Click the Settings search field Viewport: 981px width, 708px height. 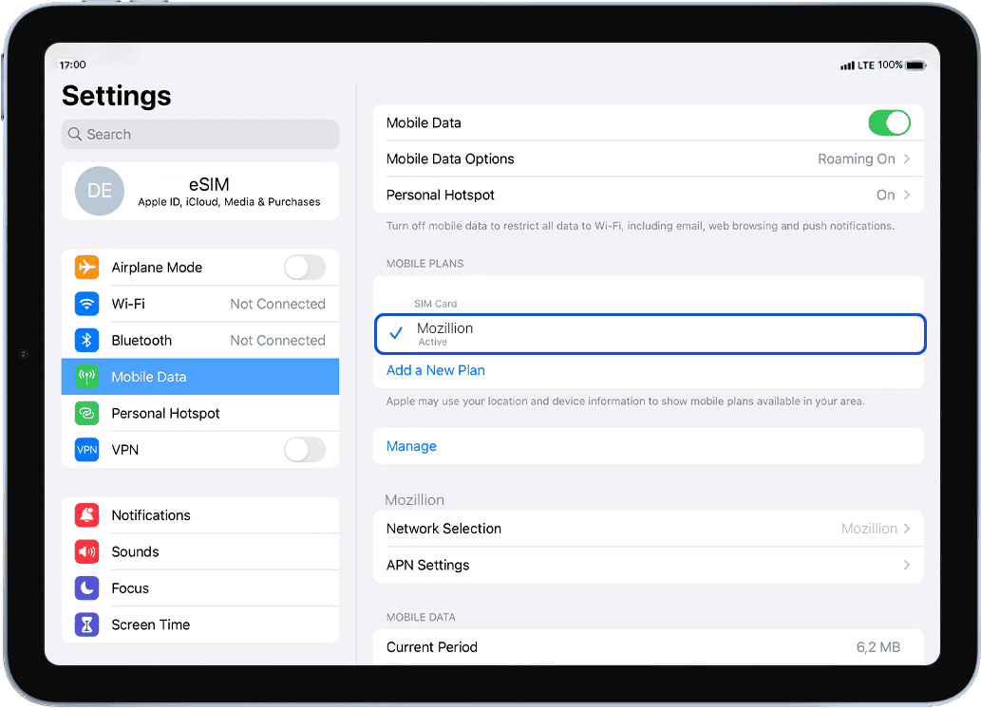(x=199, y=135)
